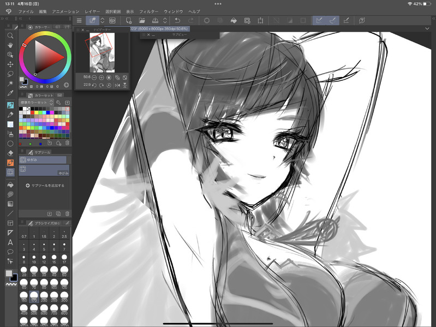Open command bar hamburger menu
The image size is (436, 327).
pos(79,21)
